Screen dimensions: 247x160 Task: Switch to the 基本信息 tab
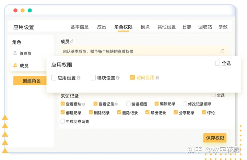[80, 27]
